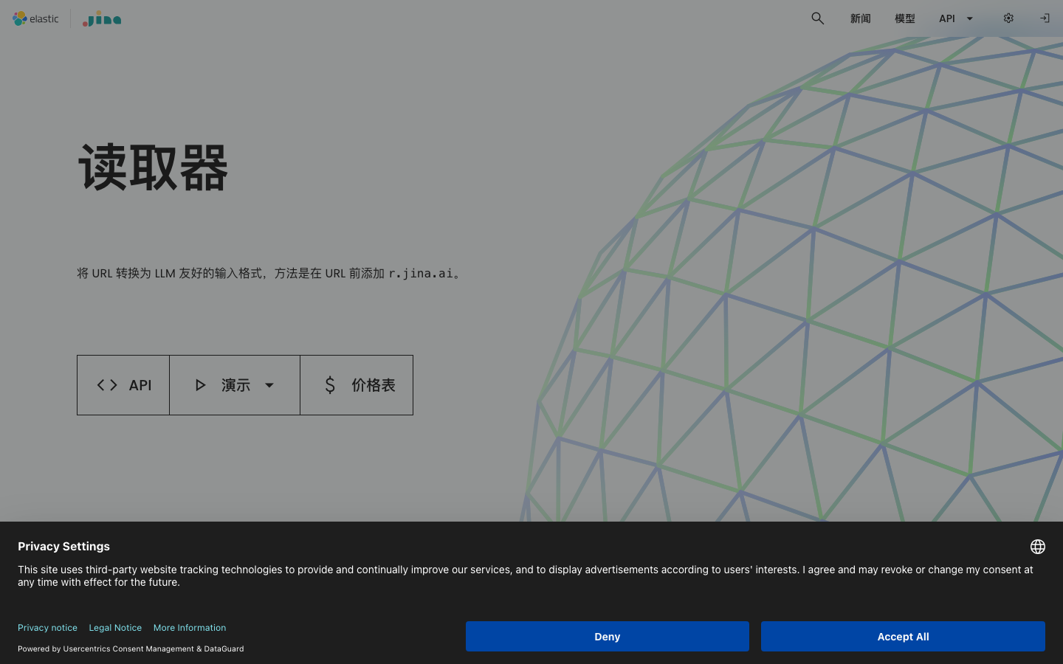This screenshot has height=664, width=1063.
Task: Click the Privacy Settings title
Action: [x=63, y=547]
